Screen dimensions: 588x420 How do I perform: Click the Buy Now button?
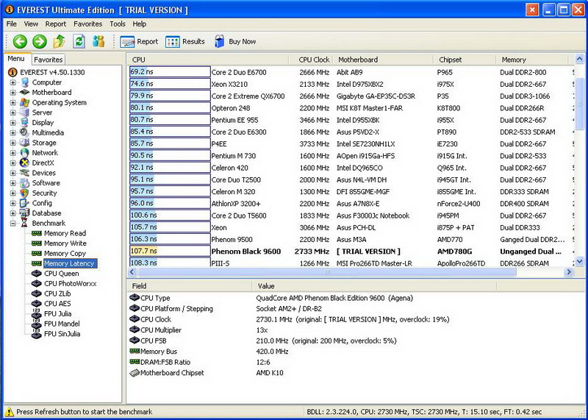[234, 42]
